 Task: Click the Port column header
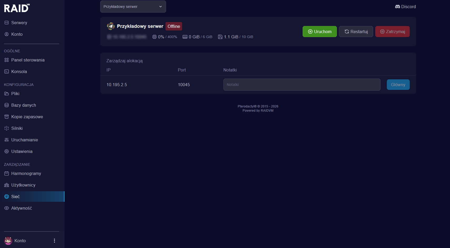(x=182, y=70)
